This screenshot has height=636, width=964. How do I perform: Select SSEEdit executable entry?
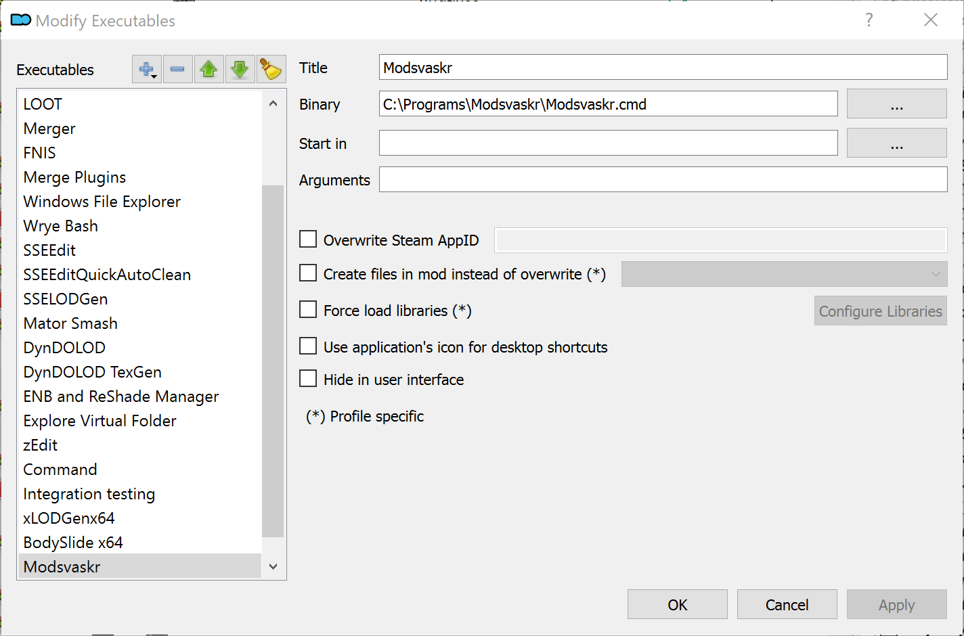(139, 250)
